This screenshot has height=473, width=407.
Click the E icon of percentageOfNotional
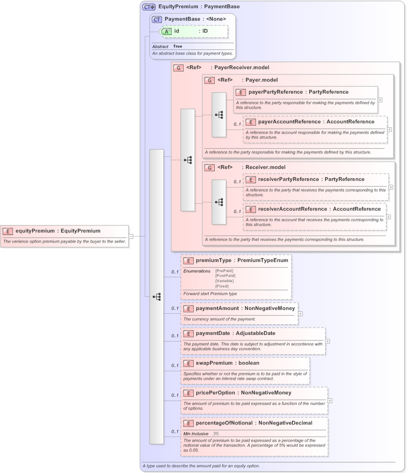pos(188,423)
